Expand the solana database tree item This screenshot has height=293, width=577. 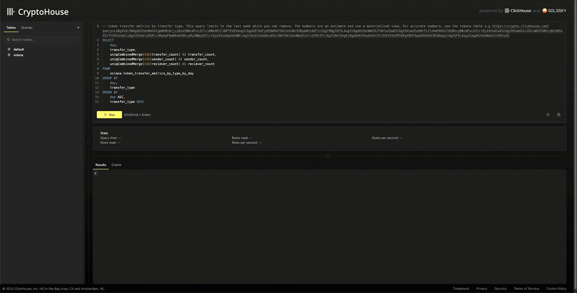point(18,55)
